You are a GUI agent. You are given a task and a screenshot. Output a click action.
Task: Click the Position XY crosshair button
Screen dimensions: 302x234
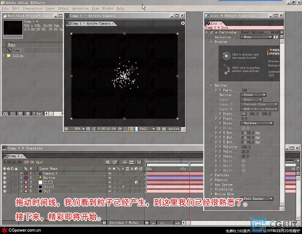pos(244,114)
